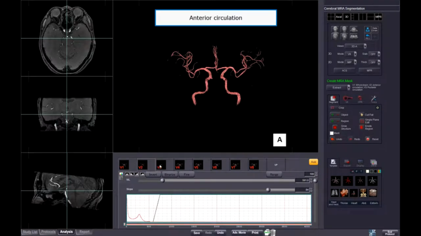Screen dimensions: 421x236
Task: Select the Single Plane Edit icon
Action: (361, 121)
